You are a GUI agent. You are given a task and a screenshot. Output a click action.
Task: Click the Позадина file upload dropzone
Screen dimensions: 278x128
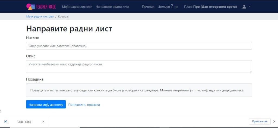[139, 90]
